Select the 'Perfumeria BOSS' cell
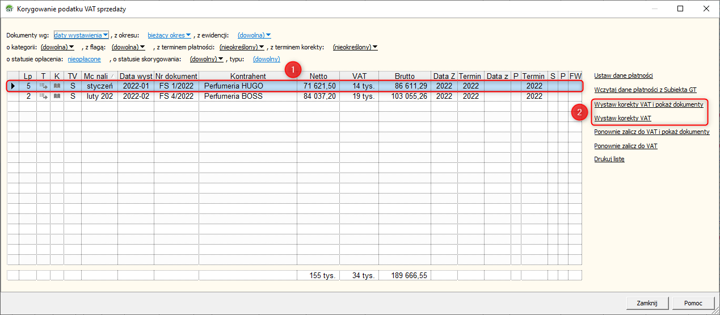Screen dimensions: 720x315 tap(248, 96)
